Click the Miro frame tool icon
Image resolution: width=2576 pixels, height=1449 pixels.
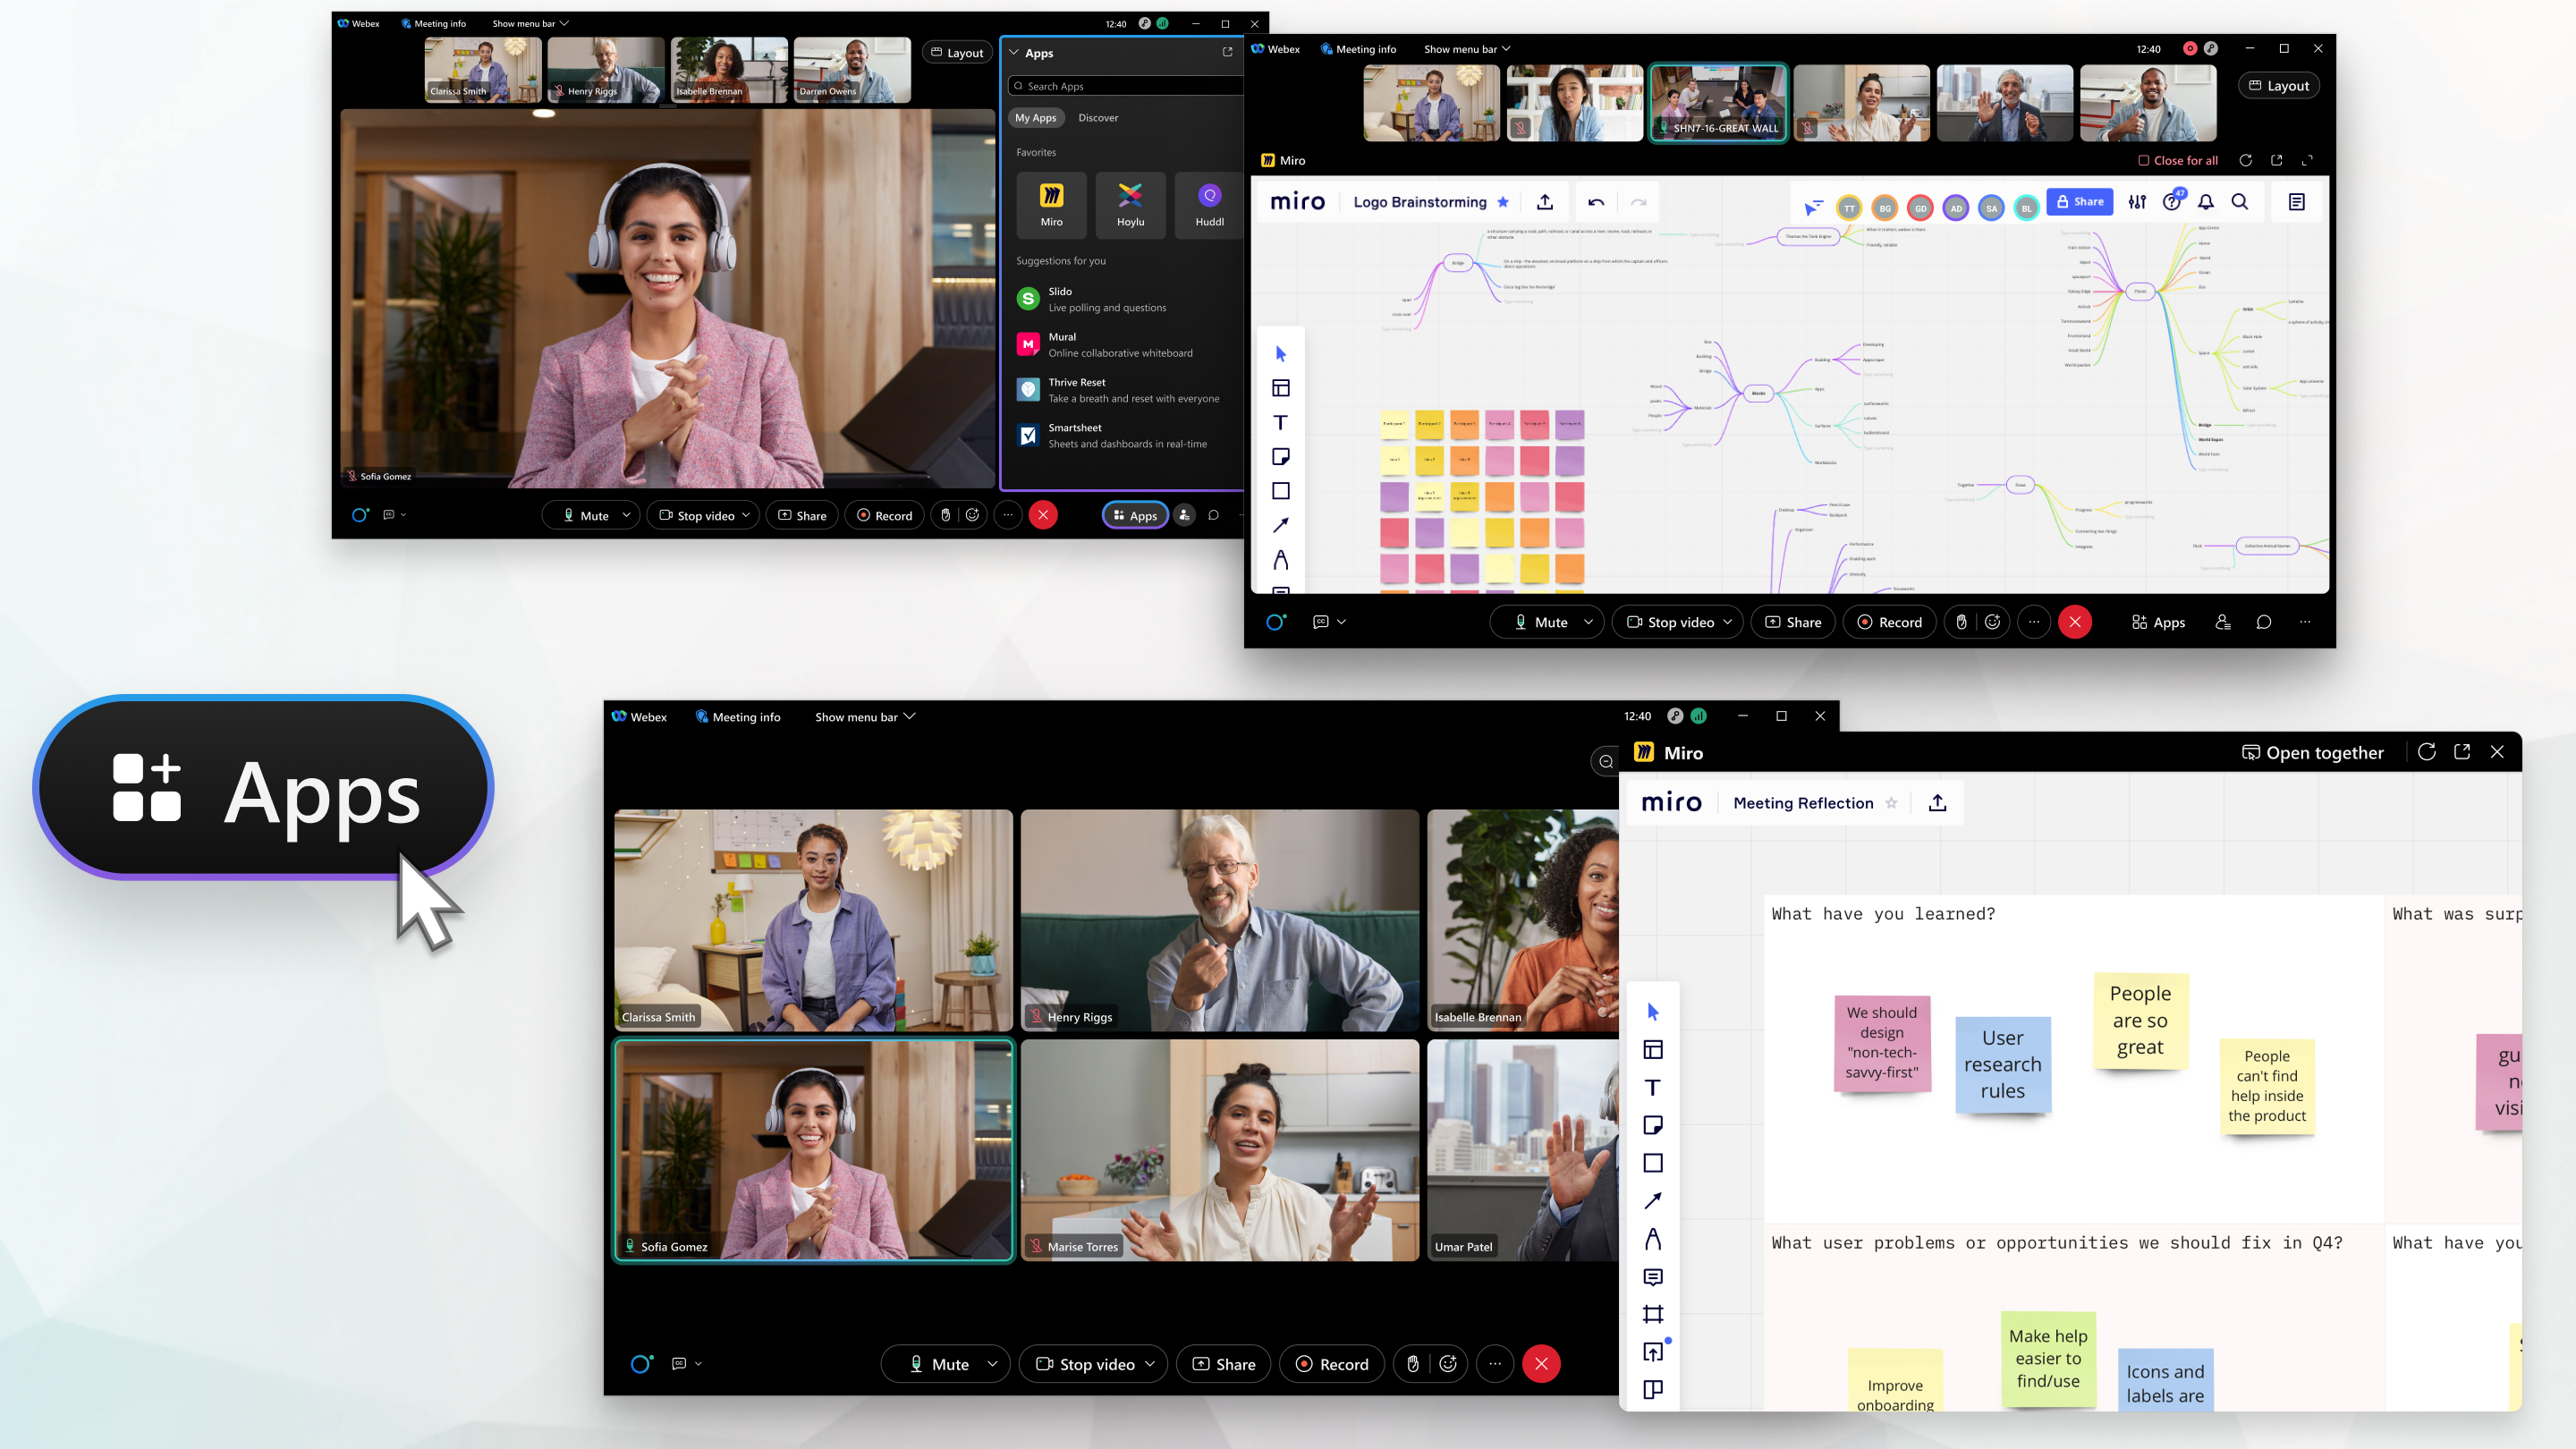1650,1315
